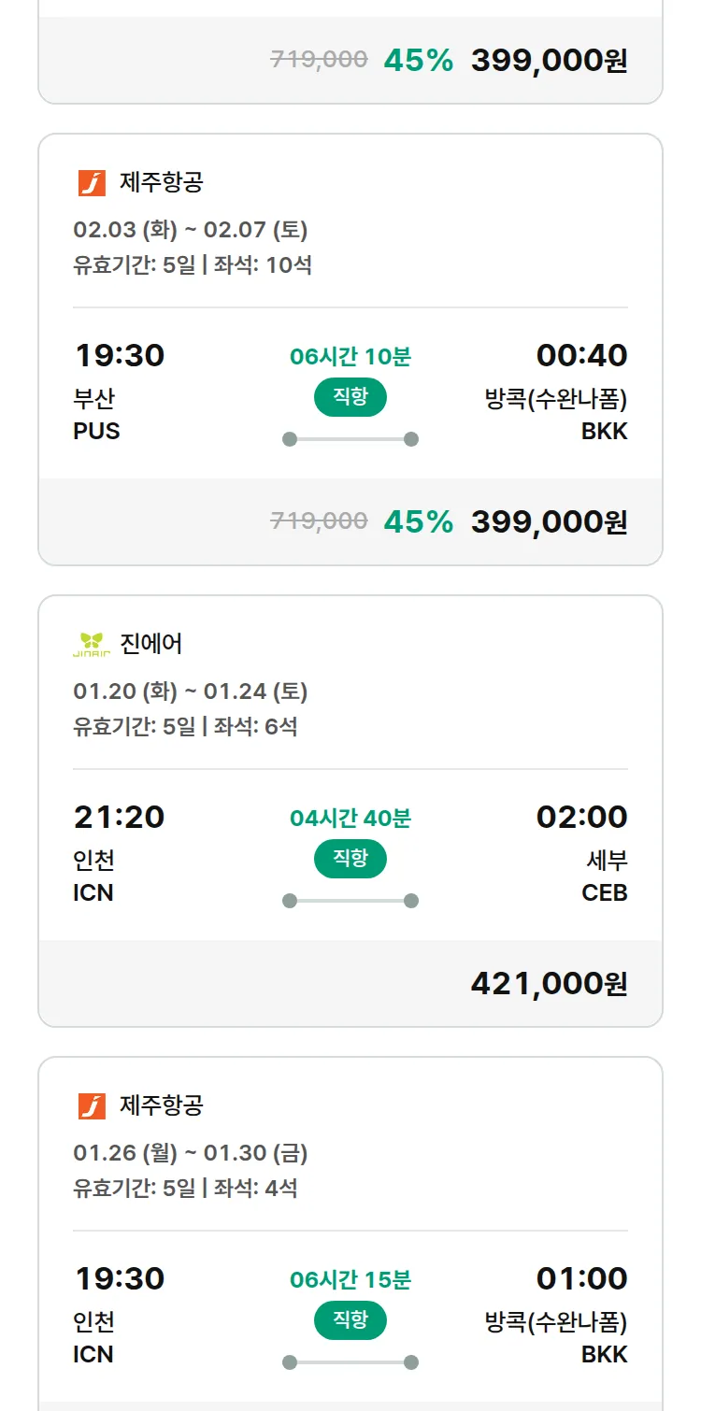Click the 02.03 (화) ~ 02.07 (토) date range
Viewport: 701px width, 1411px height.
coord(191,230)
